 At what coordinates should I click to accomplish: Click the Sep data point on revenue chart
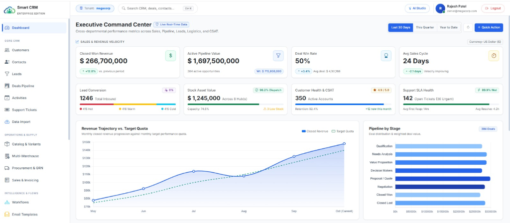(294, 156)
